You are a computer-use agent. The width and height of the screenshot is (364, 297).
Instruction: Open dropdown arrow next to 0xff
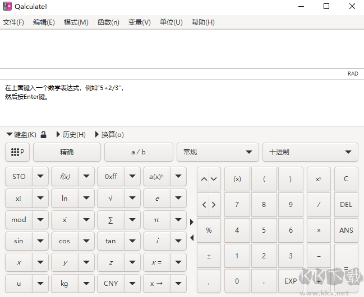click(132, 177)
